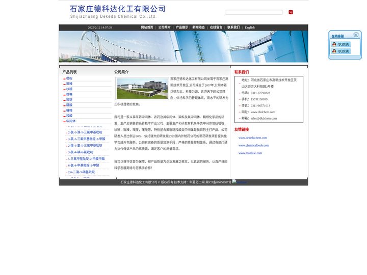Select 羧酸 product category
The image size is (367, 275).
(x=69, y=116)
